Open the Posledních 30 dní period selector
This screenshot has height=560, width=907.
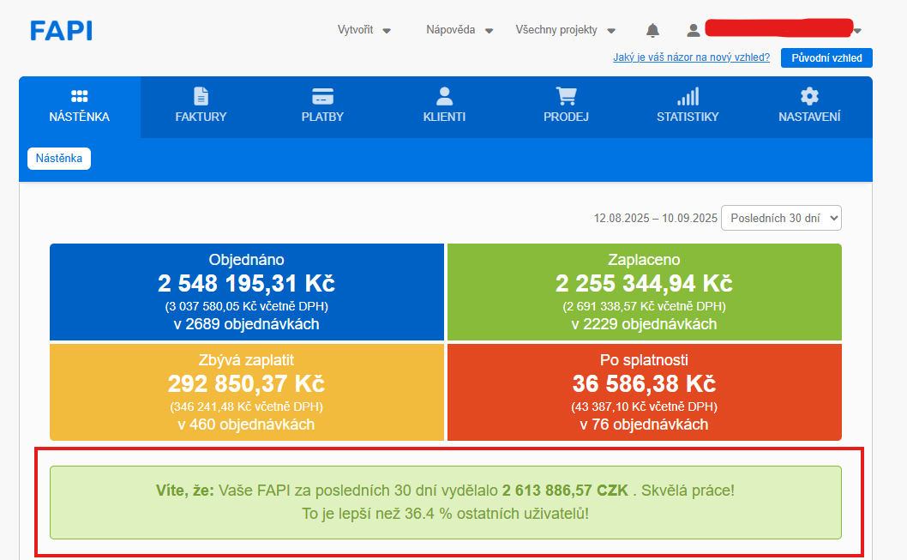click(781, 218)
